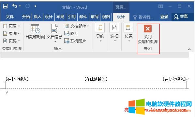Open the 审阅 tab
The width and height of the screenshot is (195, 117).
coord(95,17)
